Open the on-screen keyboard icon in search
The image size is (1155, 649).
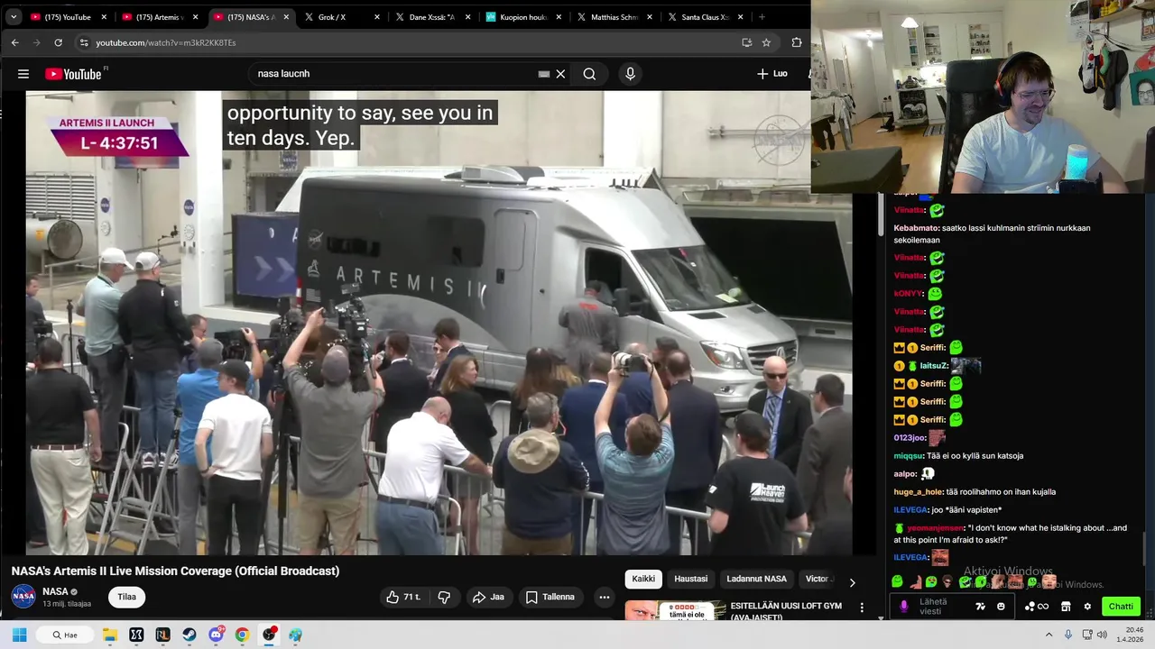[x=543, y=74]
